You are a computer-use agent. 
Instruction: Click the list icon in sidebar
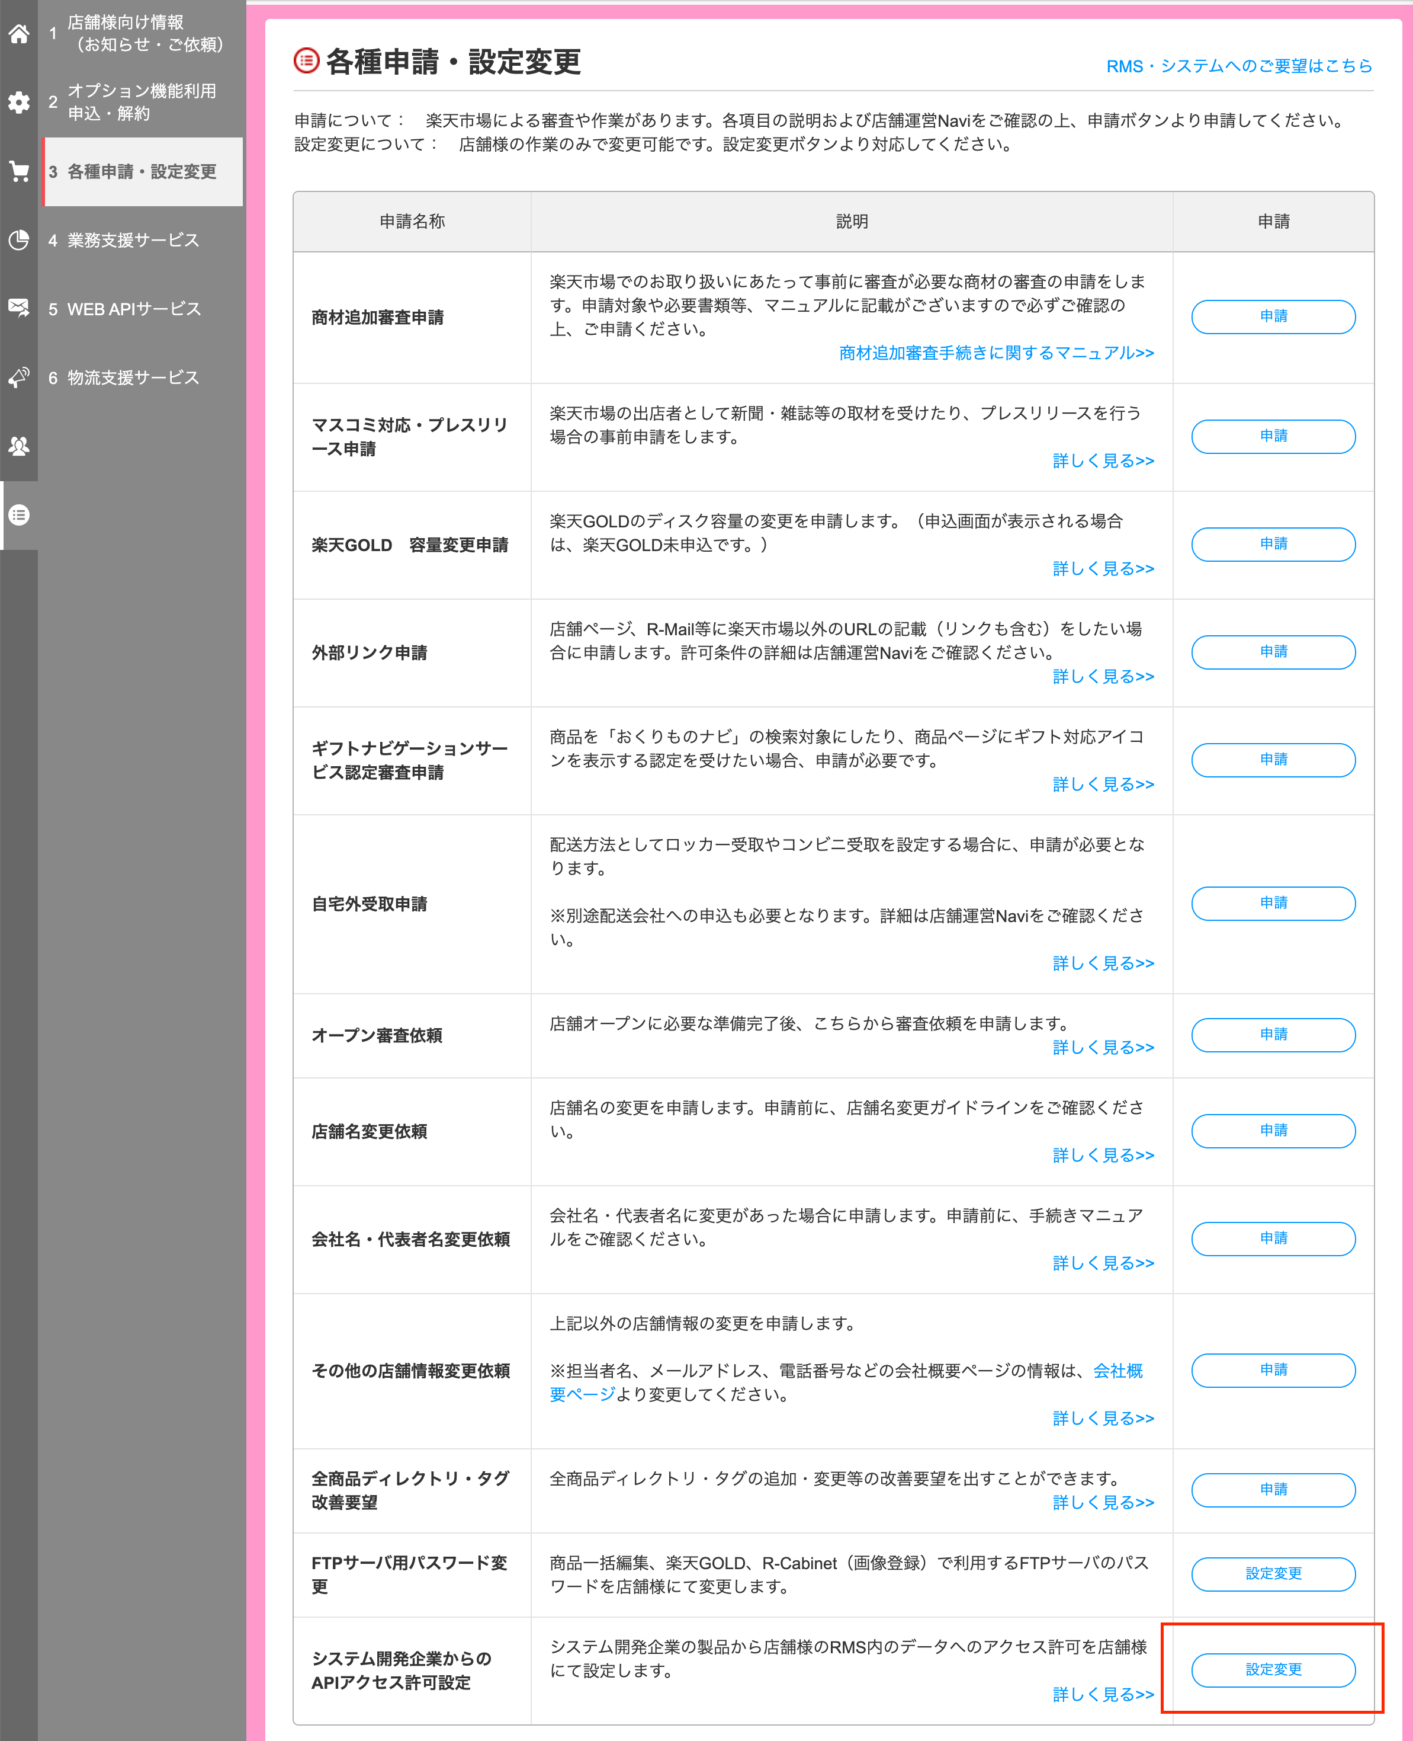(x=19, y=514)
